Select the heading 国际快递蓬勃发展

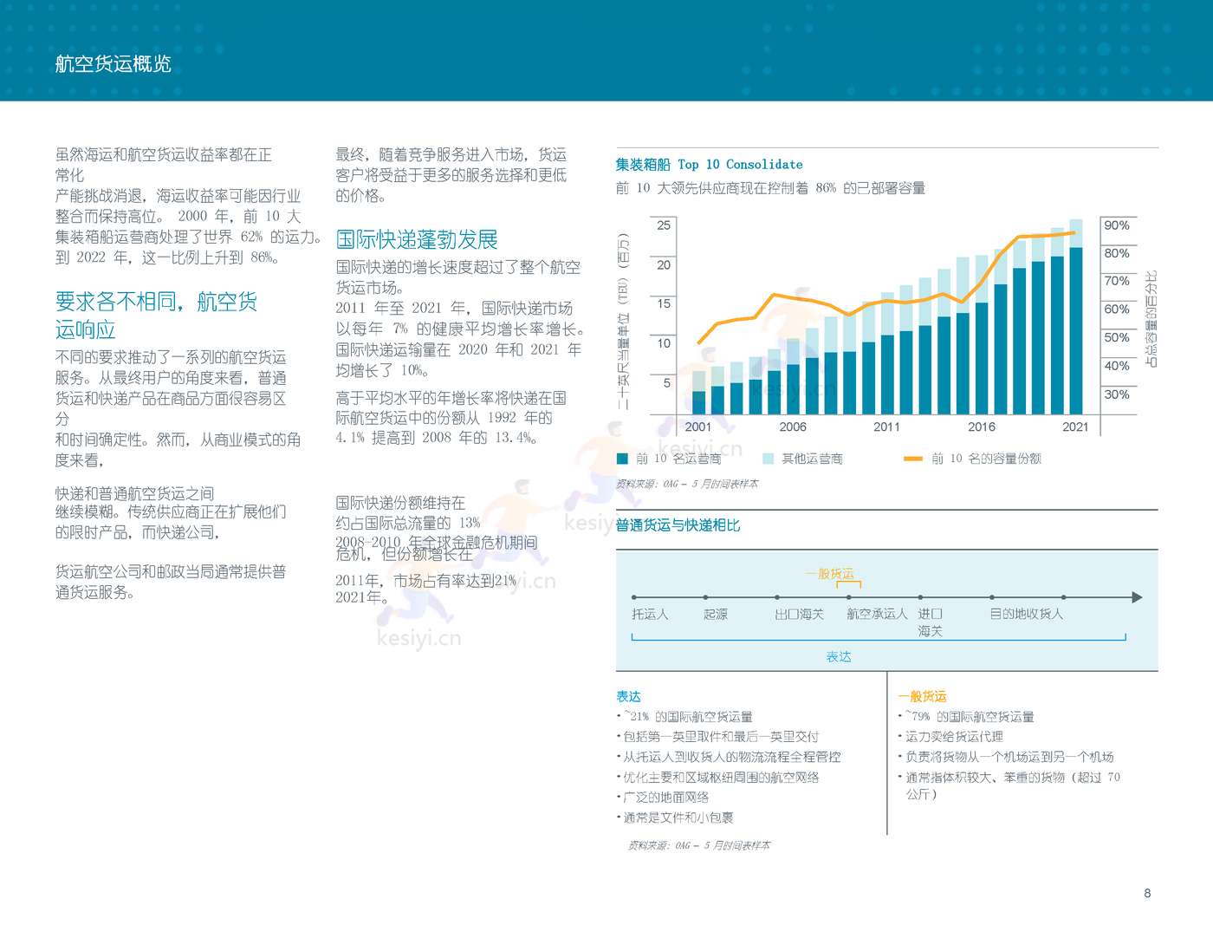(417, 239)
